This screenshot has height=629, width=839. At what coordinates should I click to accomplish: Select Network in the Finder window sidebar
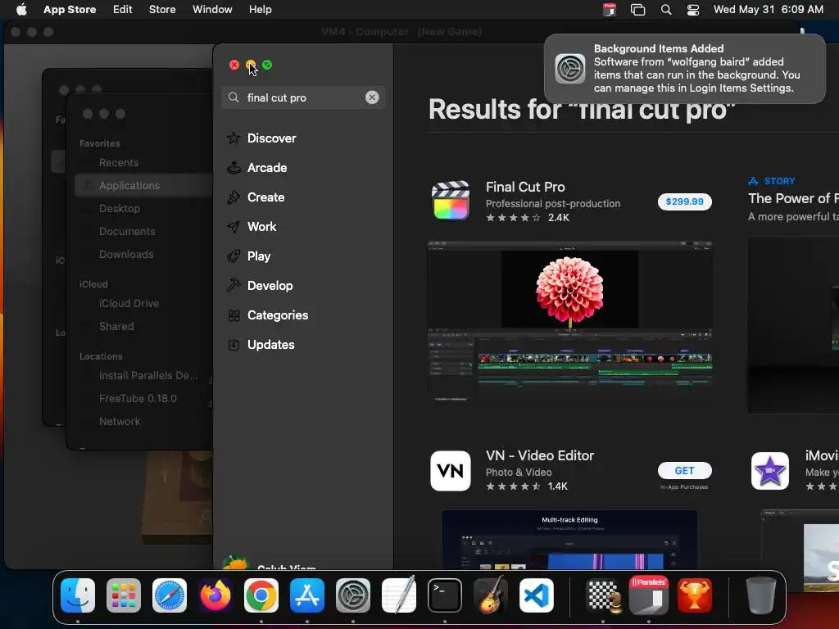click(120, 422)
